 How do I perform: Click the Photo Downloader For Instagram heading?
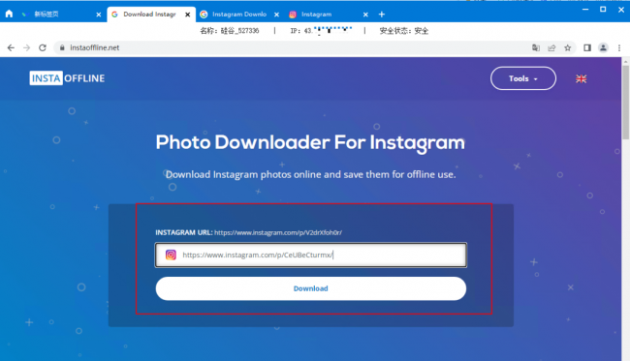tap(310, 143)
